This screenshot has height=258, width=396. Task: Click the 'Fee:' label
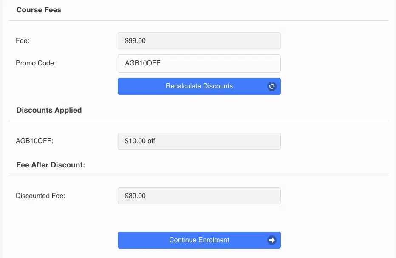pyautogui.click(x=23, y=41)
